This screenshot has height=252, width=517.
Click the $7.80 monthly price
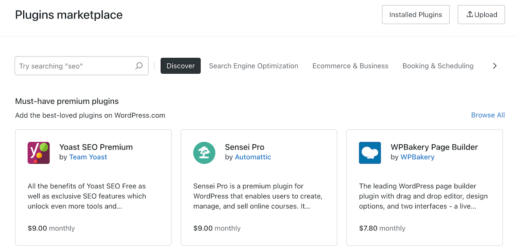coord(382,228)
